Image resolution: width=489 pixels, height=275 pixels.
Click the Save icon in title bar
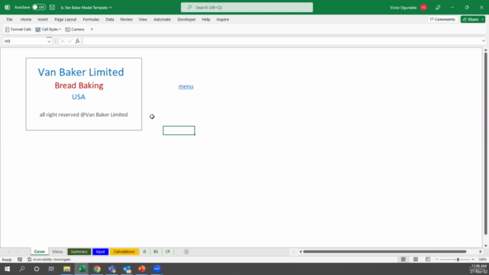53,7
